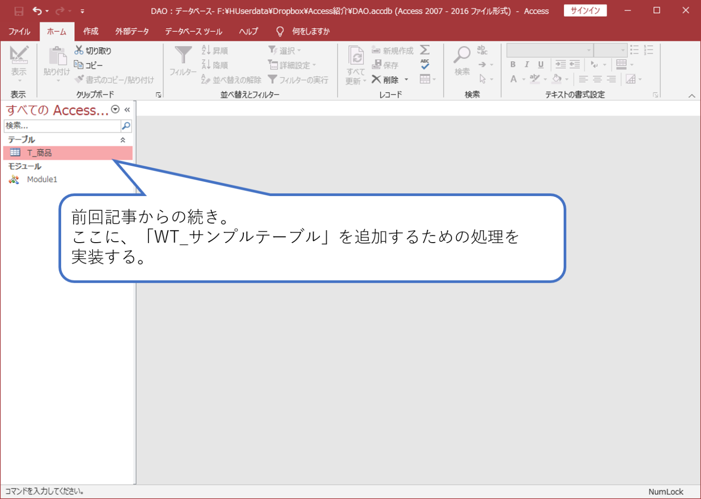Open the ファイル menu
The image size is (701, 499).
point(19,31)
